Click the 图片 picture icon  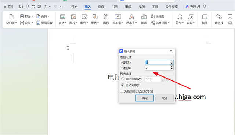pyautogui.click(x=73, y=17)
